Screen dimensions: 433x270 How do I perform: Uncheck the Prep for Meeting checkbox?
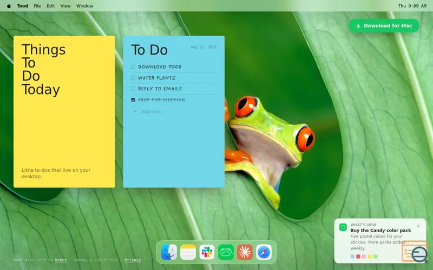pos(133,100)
